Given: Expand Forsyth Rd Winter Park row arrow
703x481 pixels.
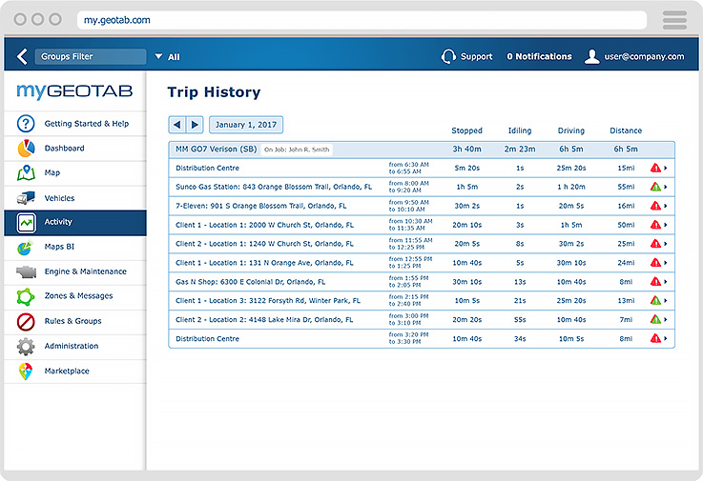Looking at the screenshot, I should pos(666,301).
